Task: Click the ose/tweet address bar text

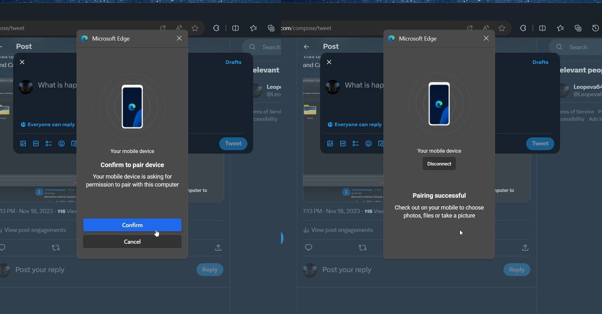Action: click(12, 28)
